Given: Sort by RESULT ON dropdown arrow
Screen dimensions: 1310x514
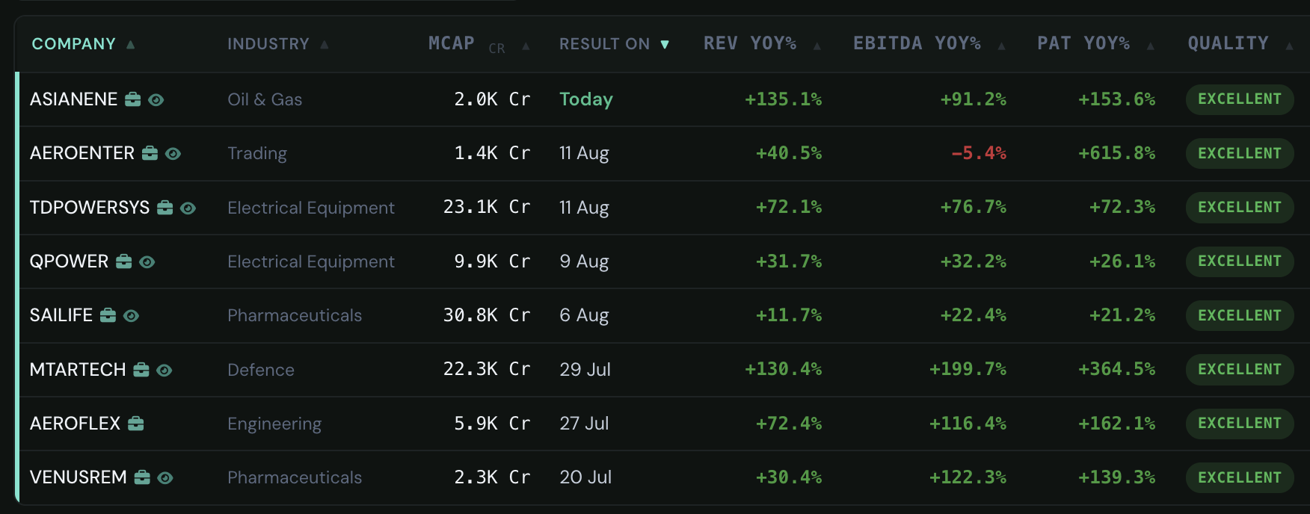Looking at the screenshot, I should pyautogui.click(x=665, y=45).
